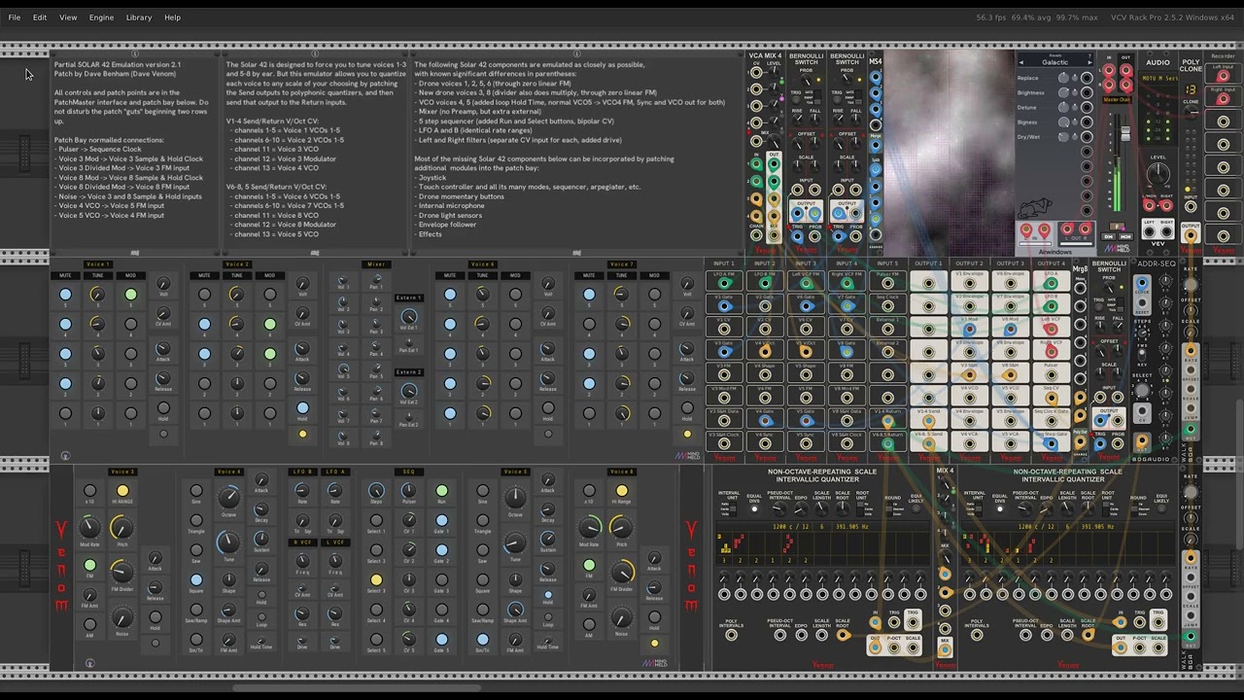
Task: Select Square waveform on Voice 4
Action: coord(196,580)
